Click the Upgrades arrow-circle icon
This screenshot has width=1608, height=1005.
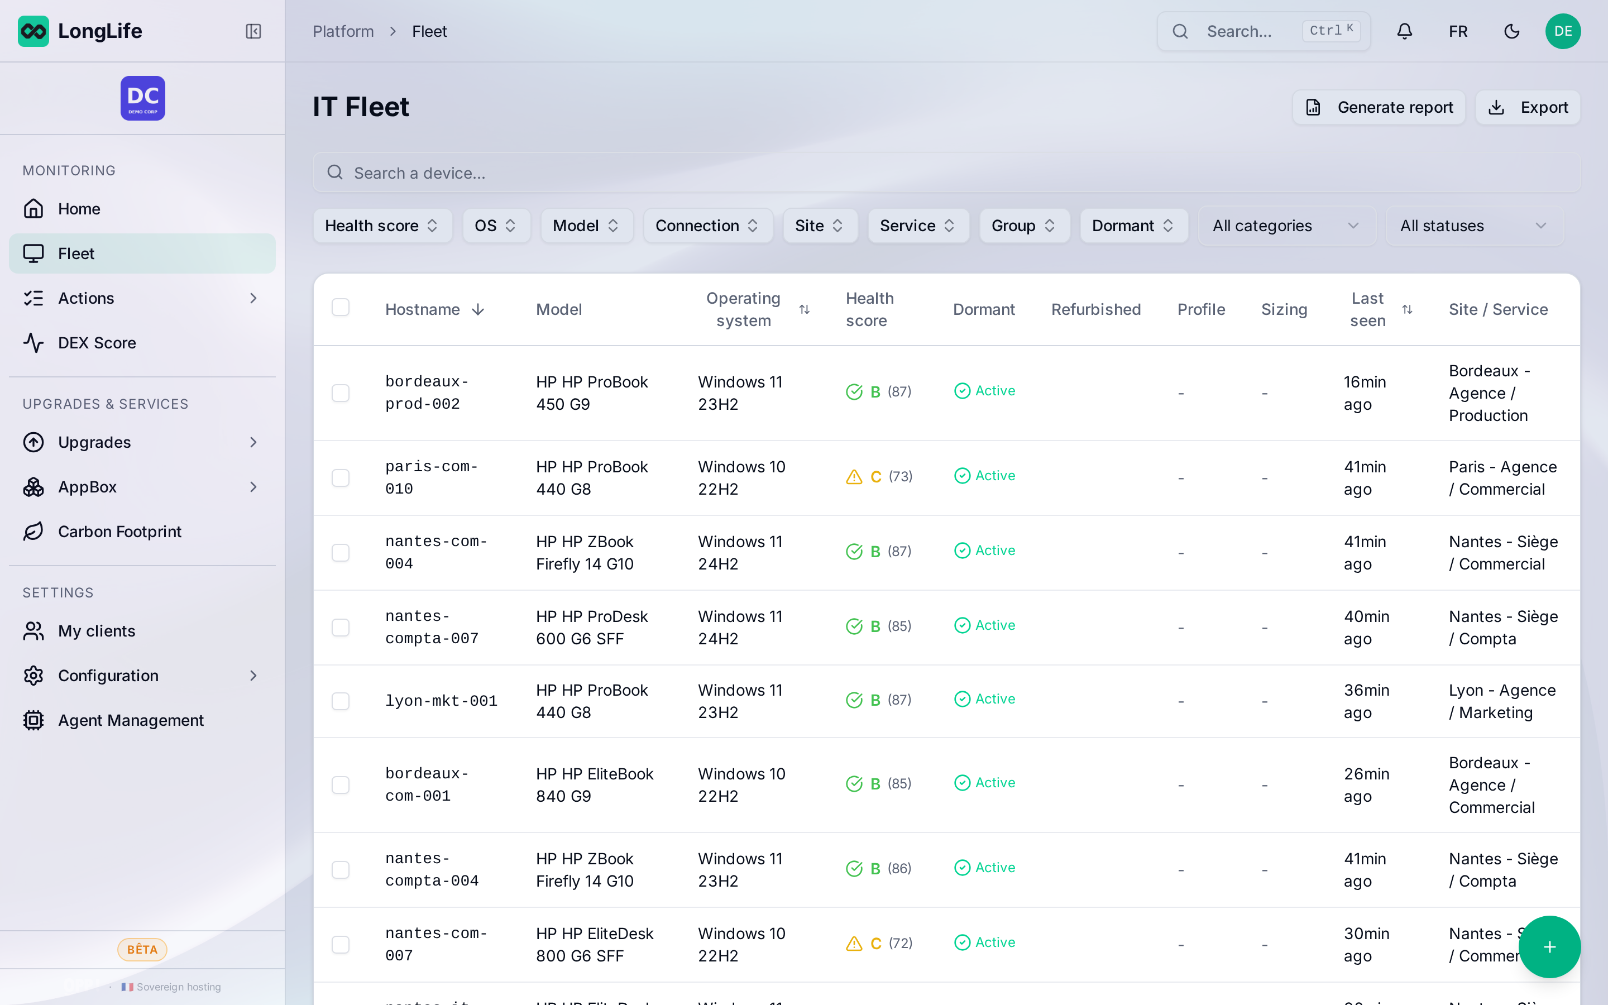33,442
